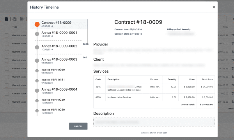Tick the checkbox in the 23,609.12 row

click(7, 35)
